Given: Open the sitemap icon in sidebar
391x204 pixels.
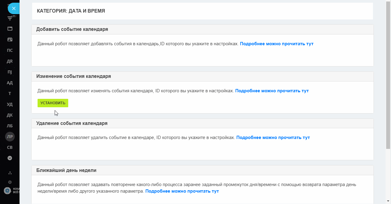Looking at the screenshot, I should click(x=10, y=173).
